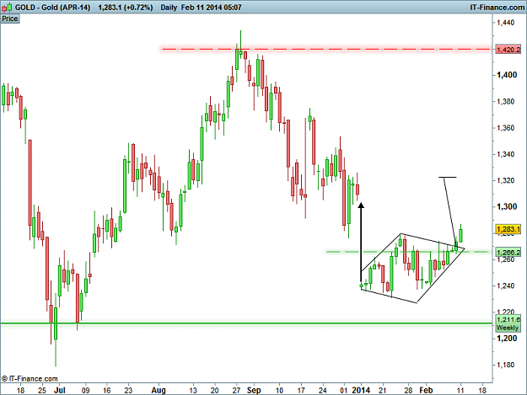Click the 'Feb' date axis label
The image size is (527, 395).
(426, 390)
